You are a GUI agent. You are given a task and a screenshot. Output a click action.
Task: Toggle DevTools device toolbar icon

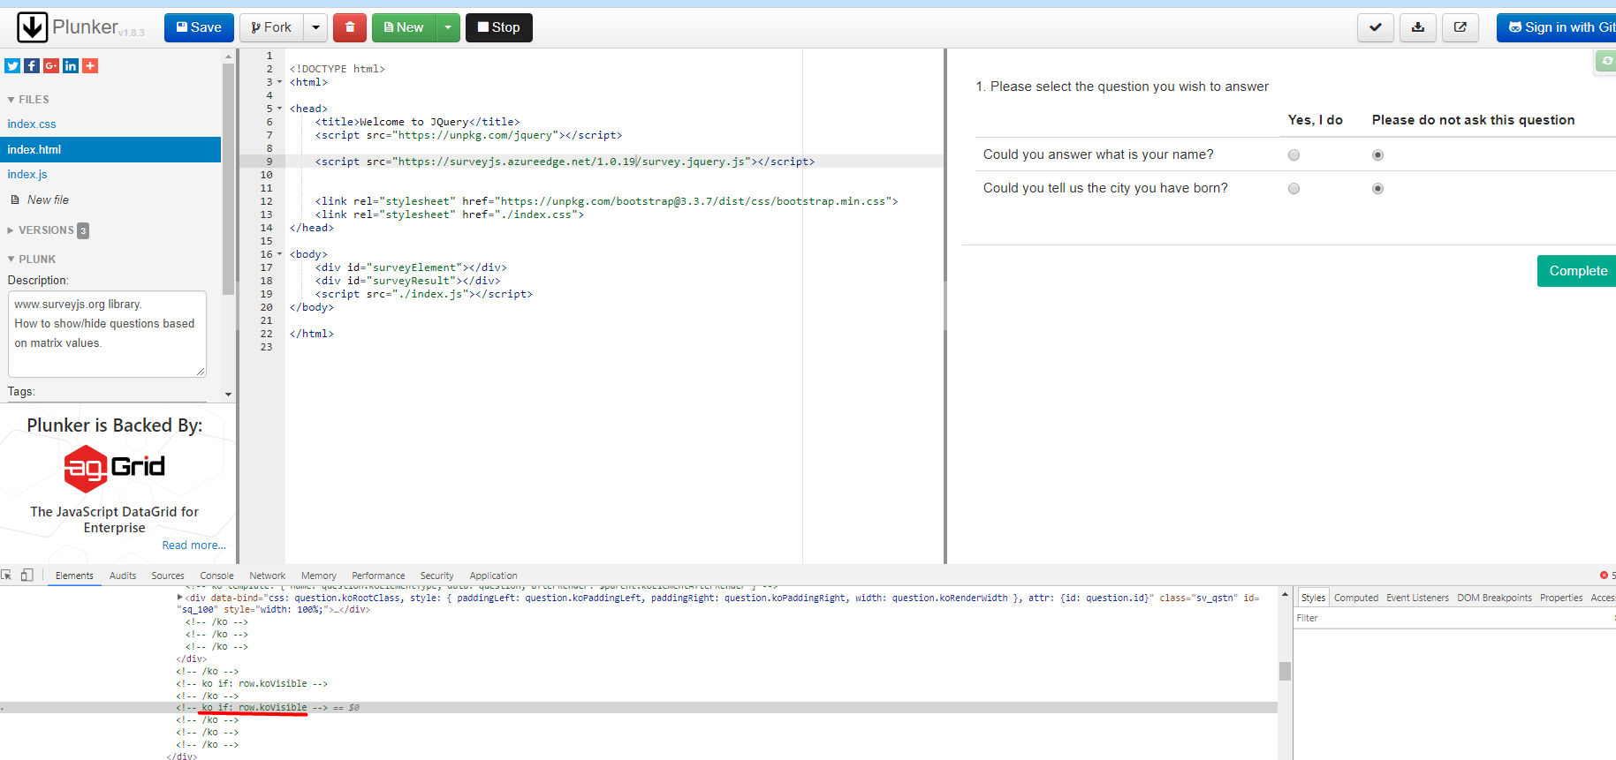click(x=27, y=575)
